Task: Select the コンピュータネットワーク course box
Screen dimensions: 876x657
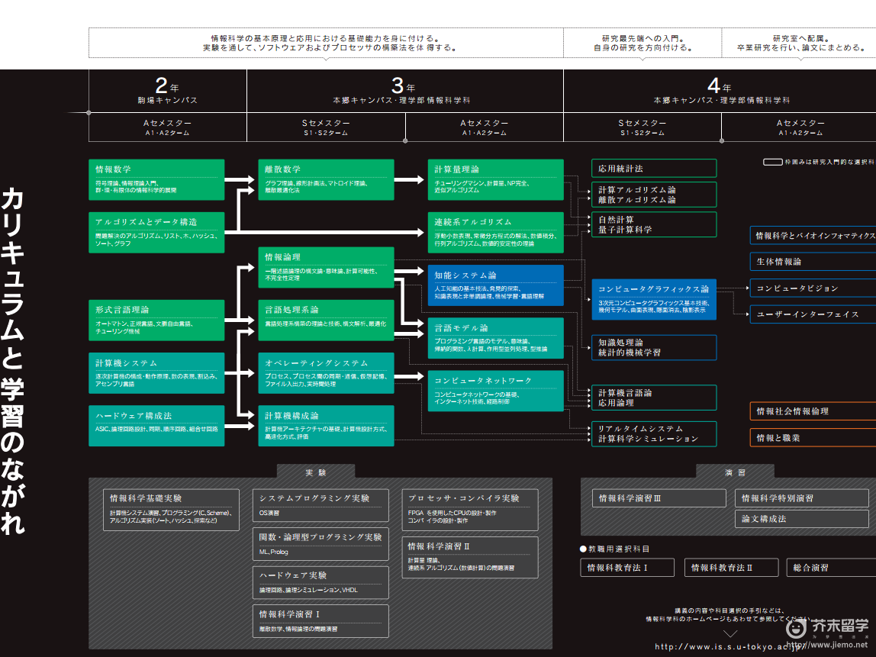Action: 495,391
